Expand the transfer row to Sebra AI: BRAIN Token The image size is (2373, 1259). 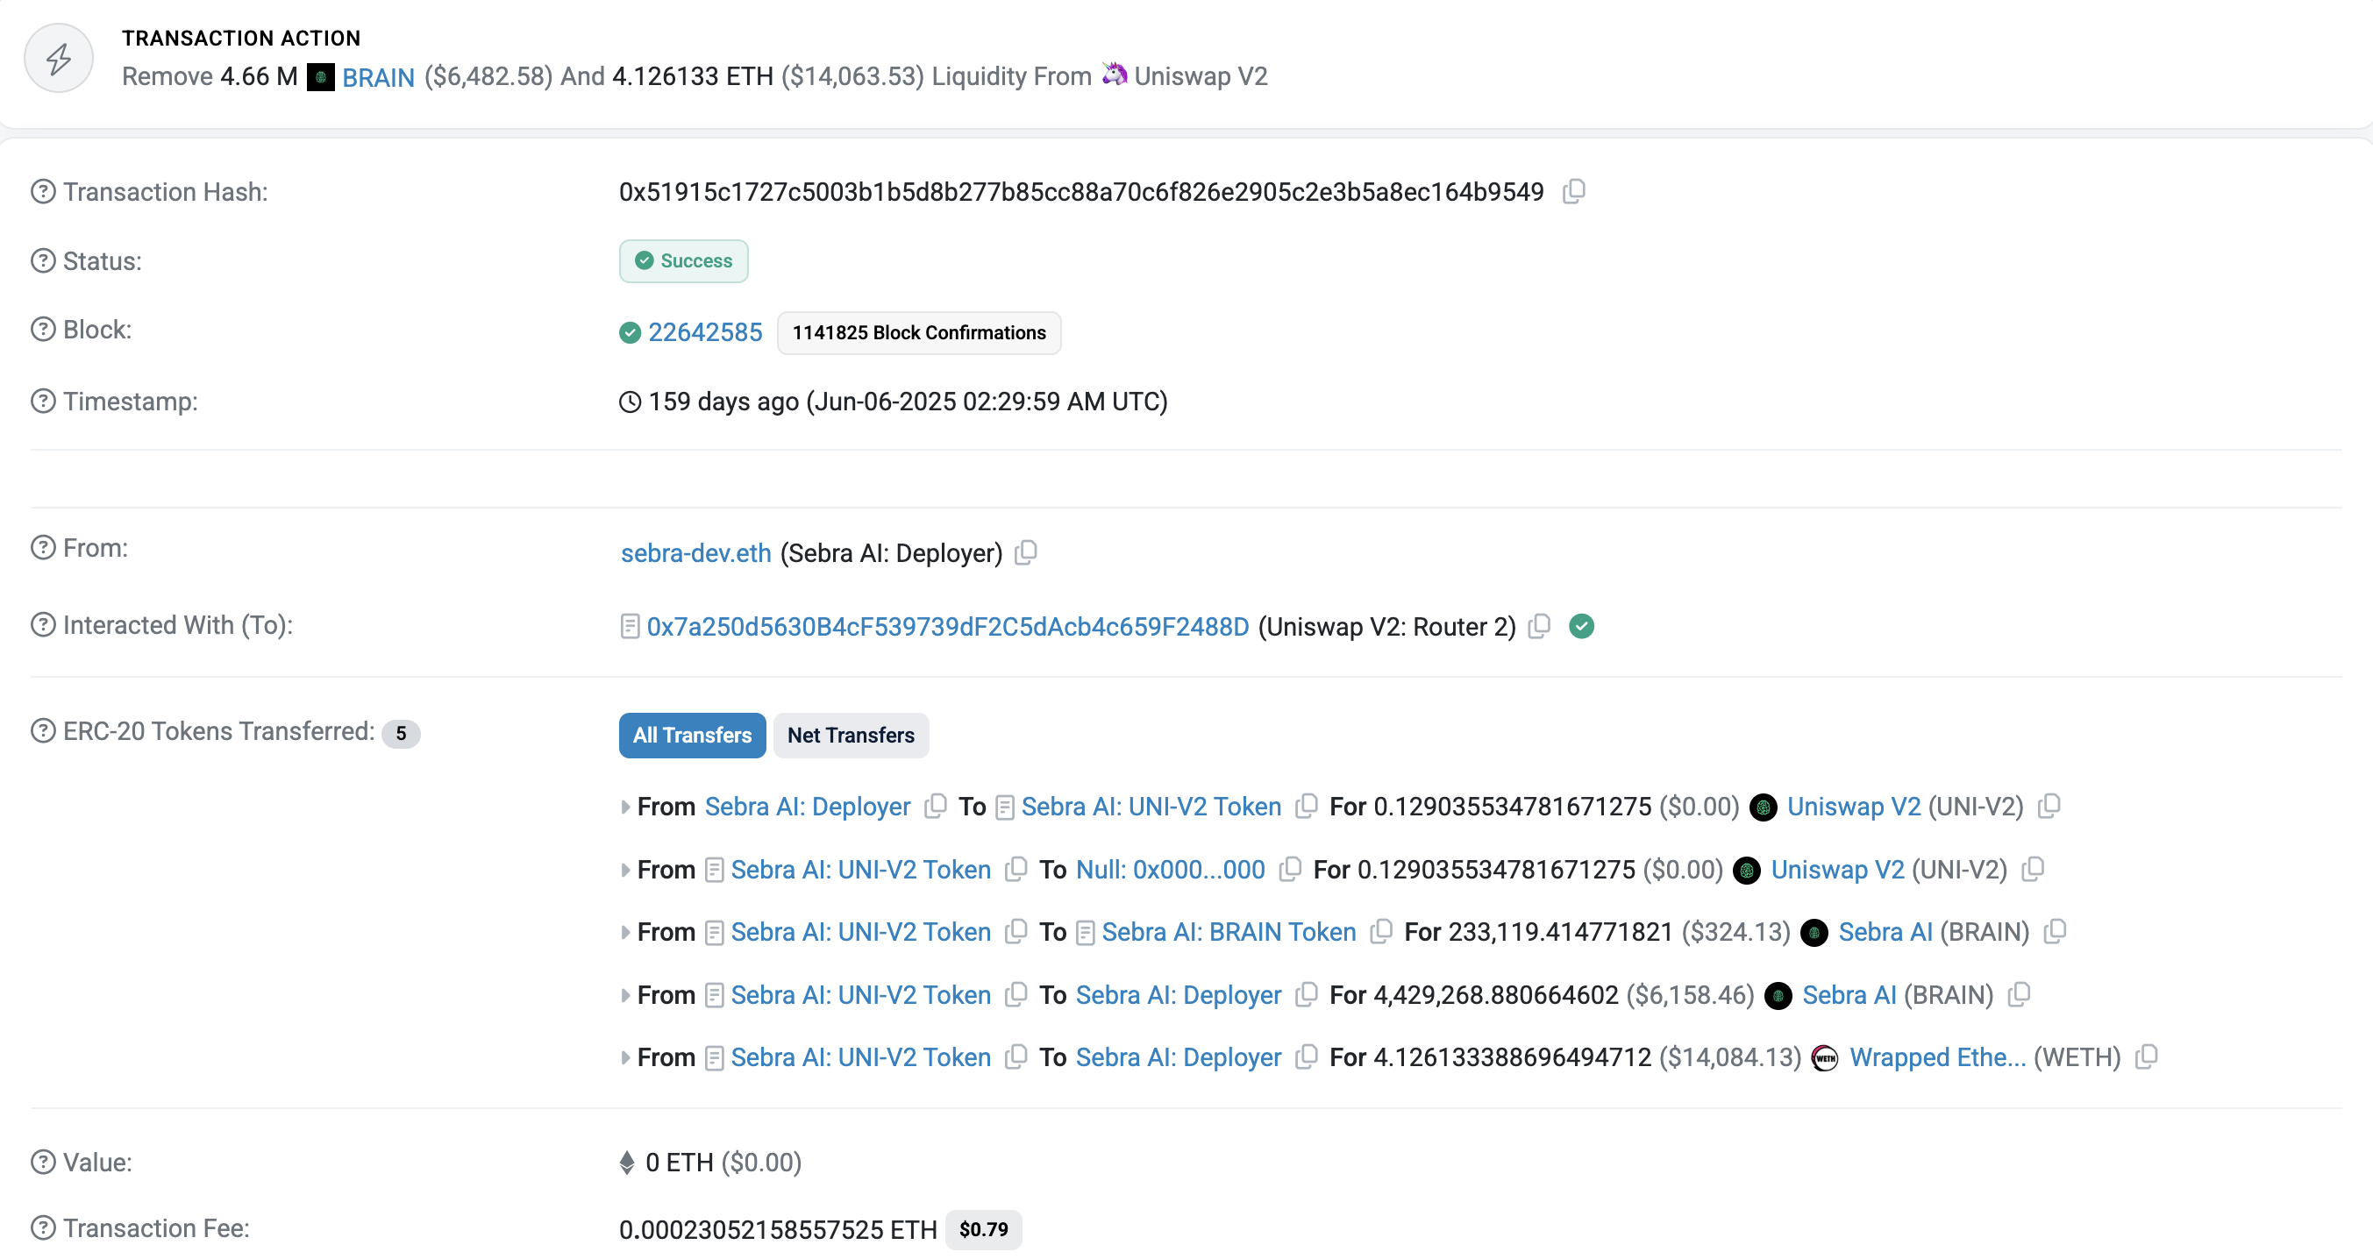(x=625, y=932)
